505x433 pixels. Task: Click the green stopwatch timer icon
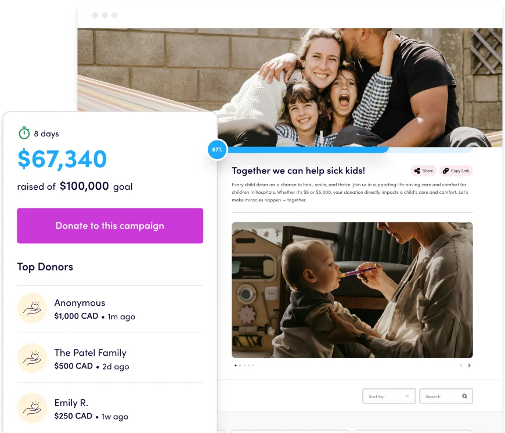point(24,133)
